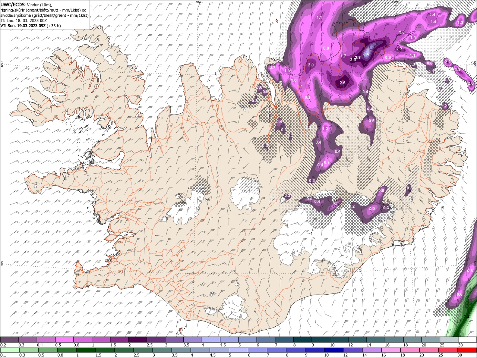Click the '1.7' snowfall value on the map

click(x=344, y=56)
